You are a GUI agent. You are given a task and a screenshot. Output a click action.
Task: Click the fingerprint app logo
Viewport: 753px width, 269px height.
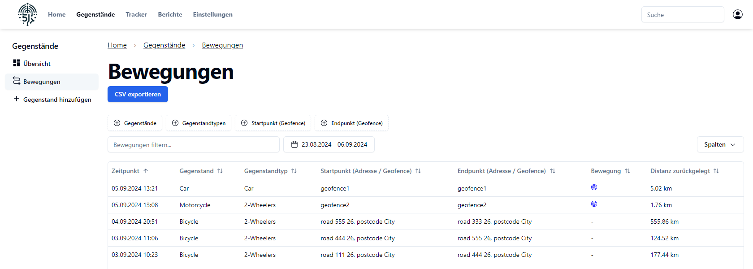tap(27, 14)
